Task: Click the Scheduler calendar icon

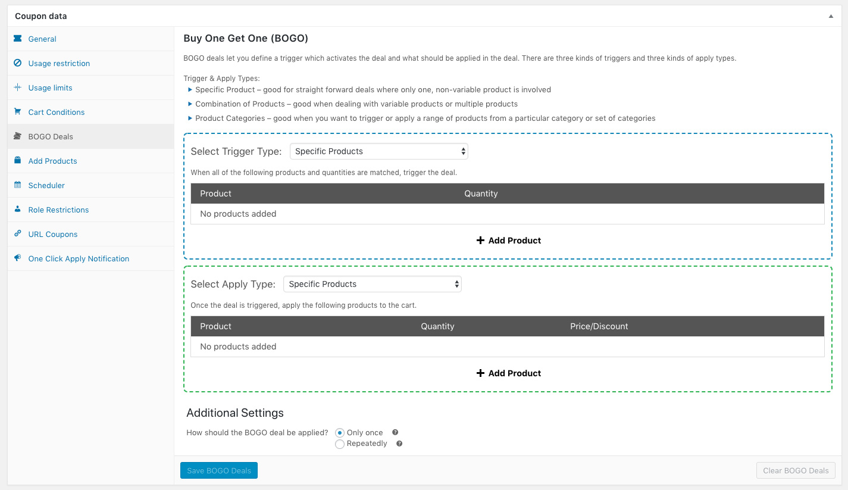Action: pos(17,185)
